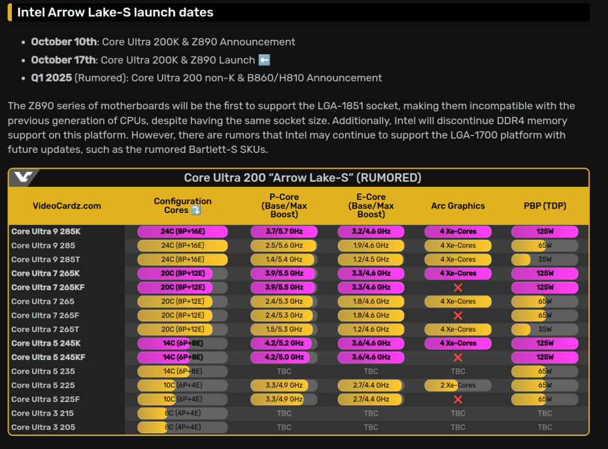
Task: Click the VideoCardz logo in table corner
Action: [x=24, y=178]
